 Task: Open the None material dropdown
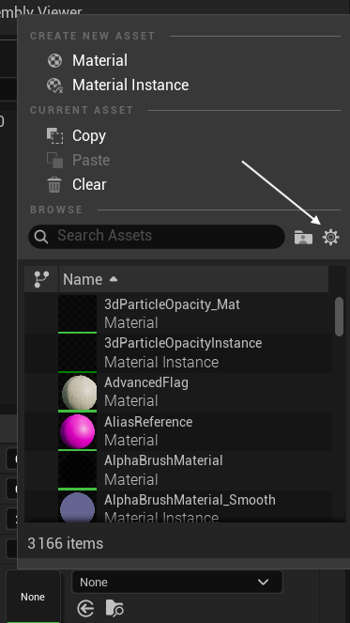point(177,582)
